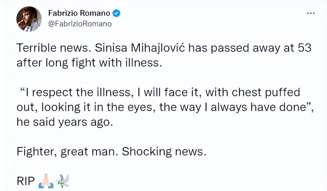The width and height of the screenshot is (327, 191).
Task: Click the line "after long fight with illness."
Action: pos(89,63)
